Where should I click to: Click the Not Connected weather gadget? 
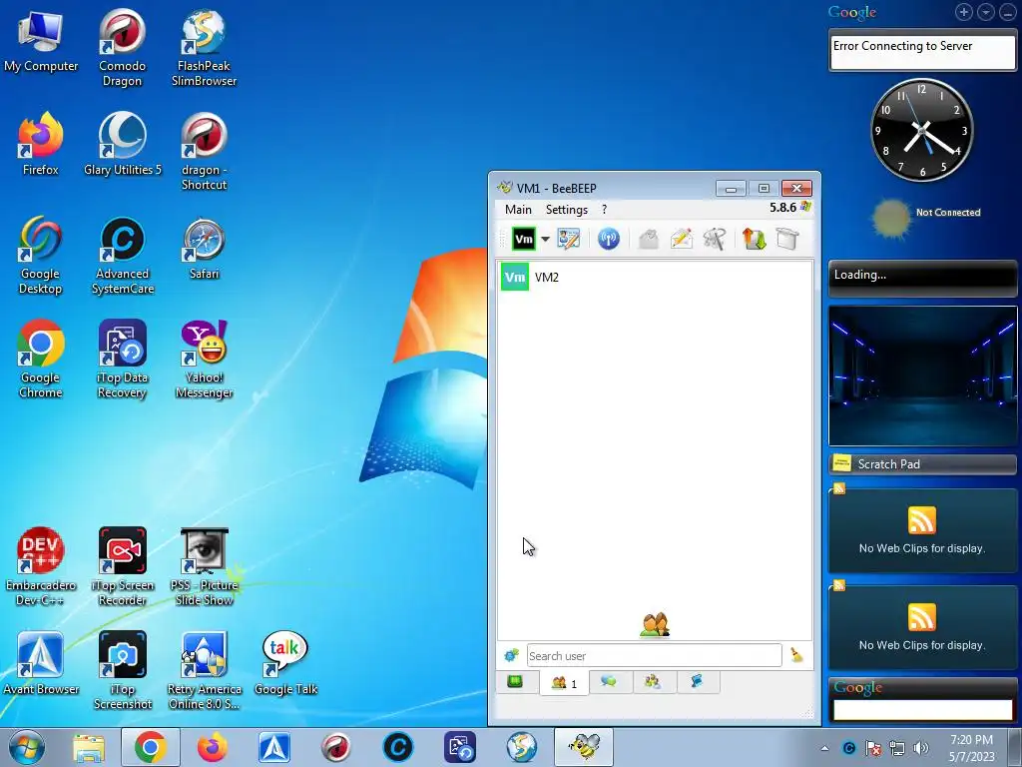pyautogui.click(x=925, y=216)
